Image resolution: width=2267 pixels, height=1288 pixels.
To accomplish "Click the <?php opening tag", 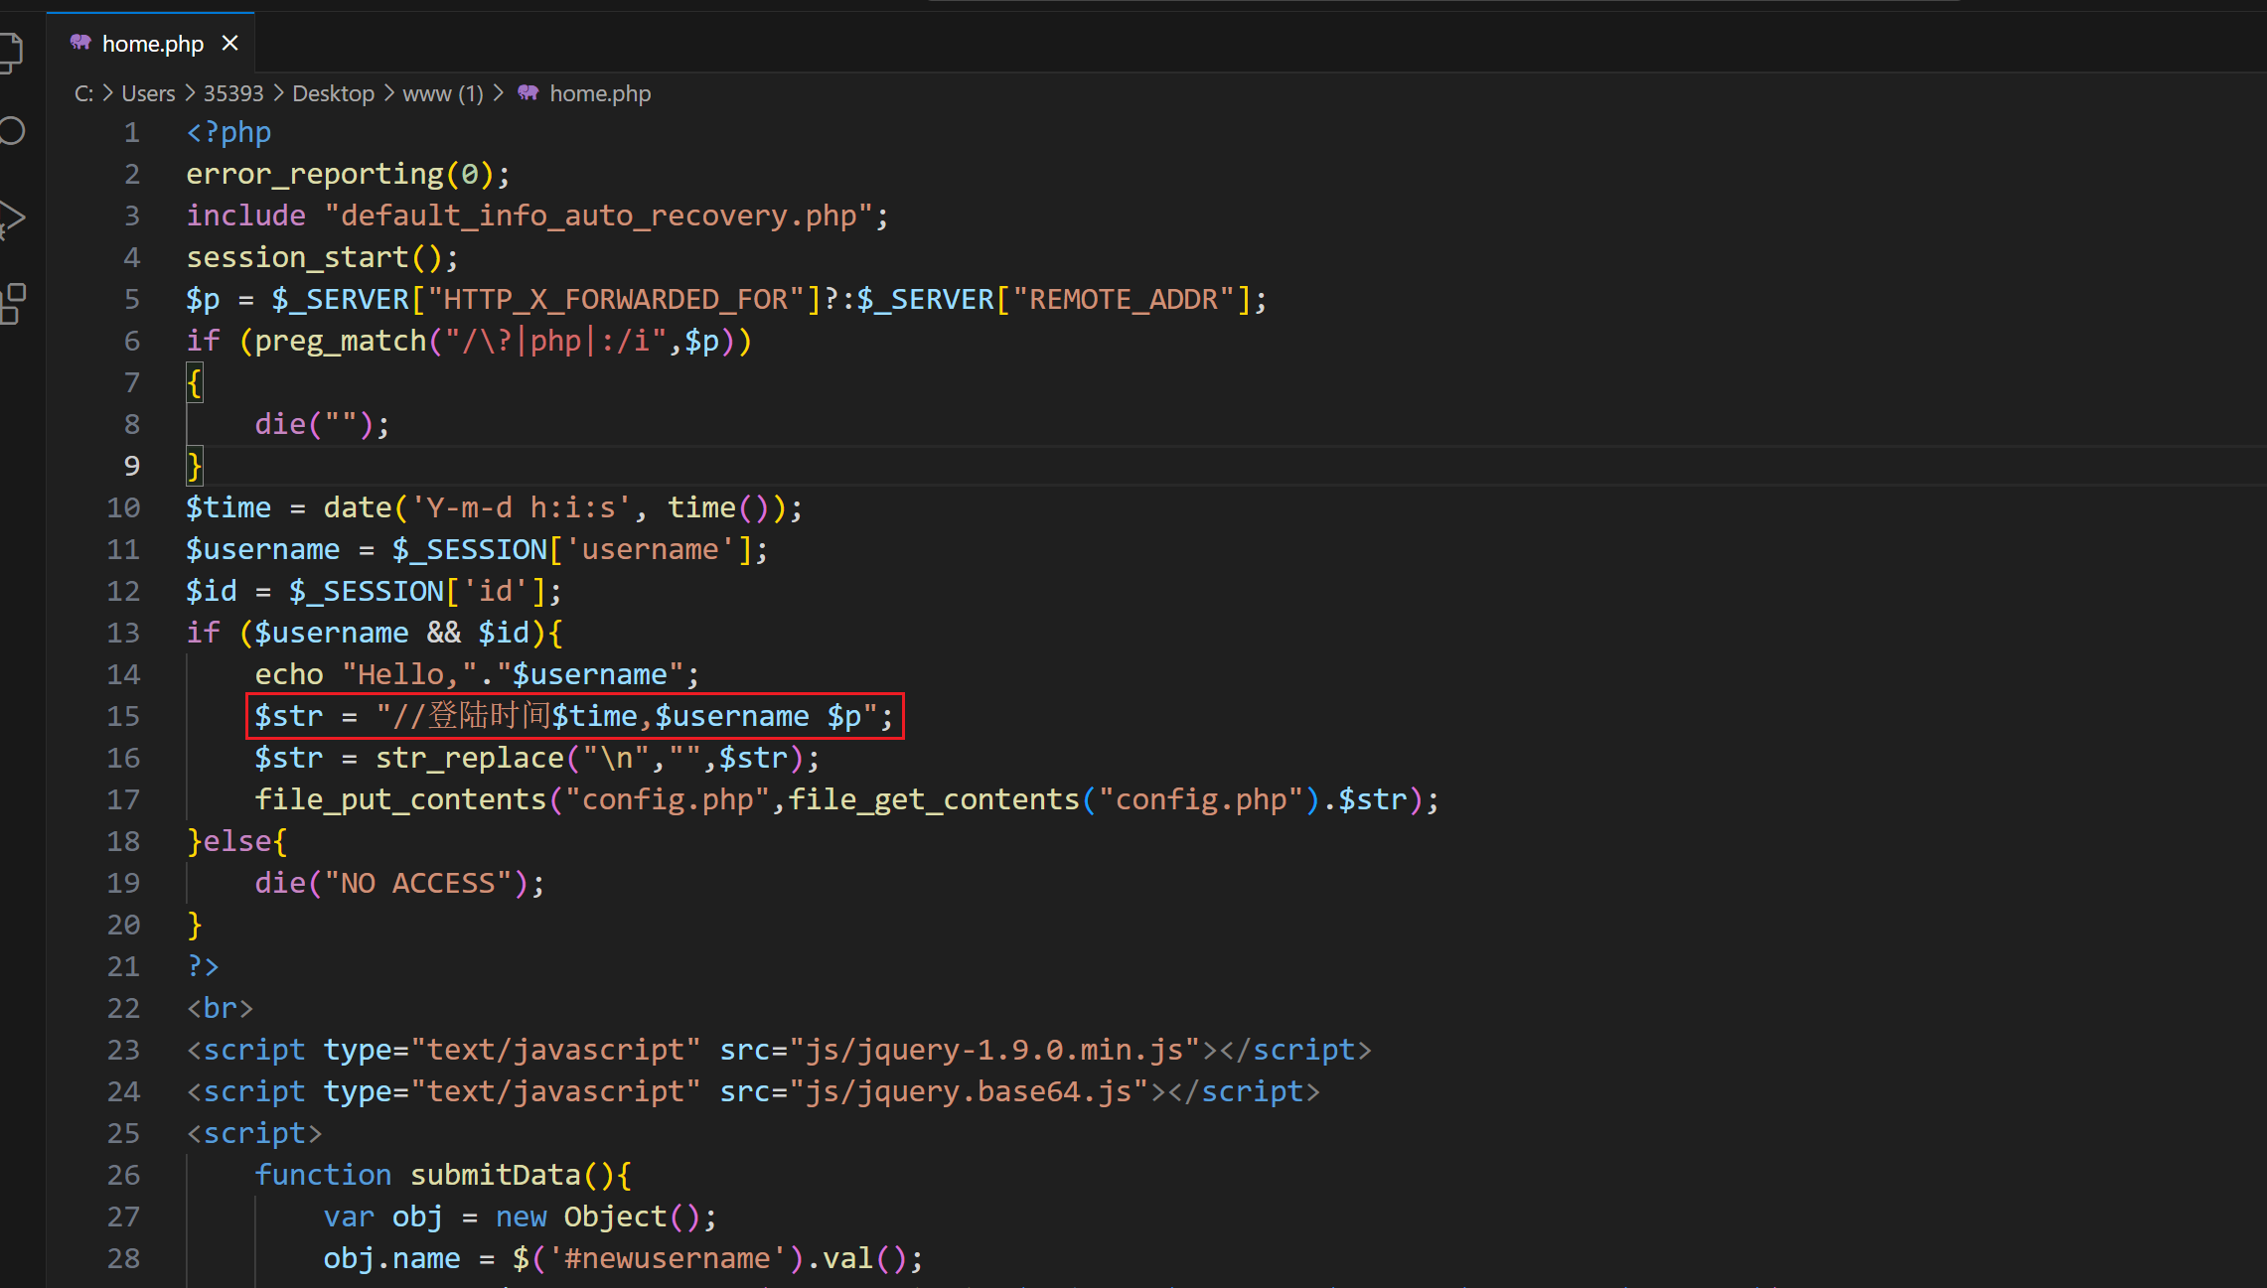I will 228,132.
